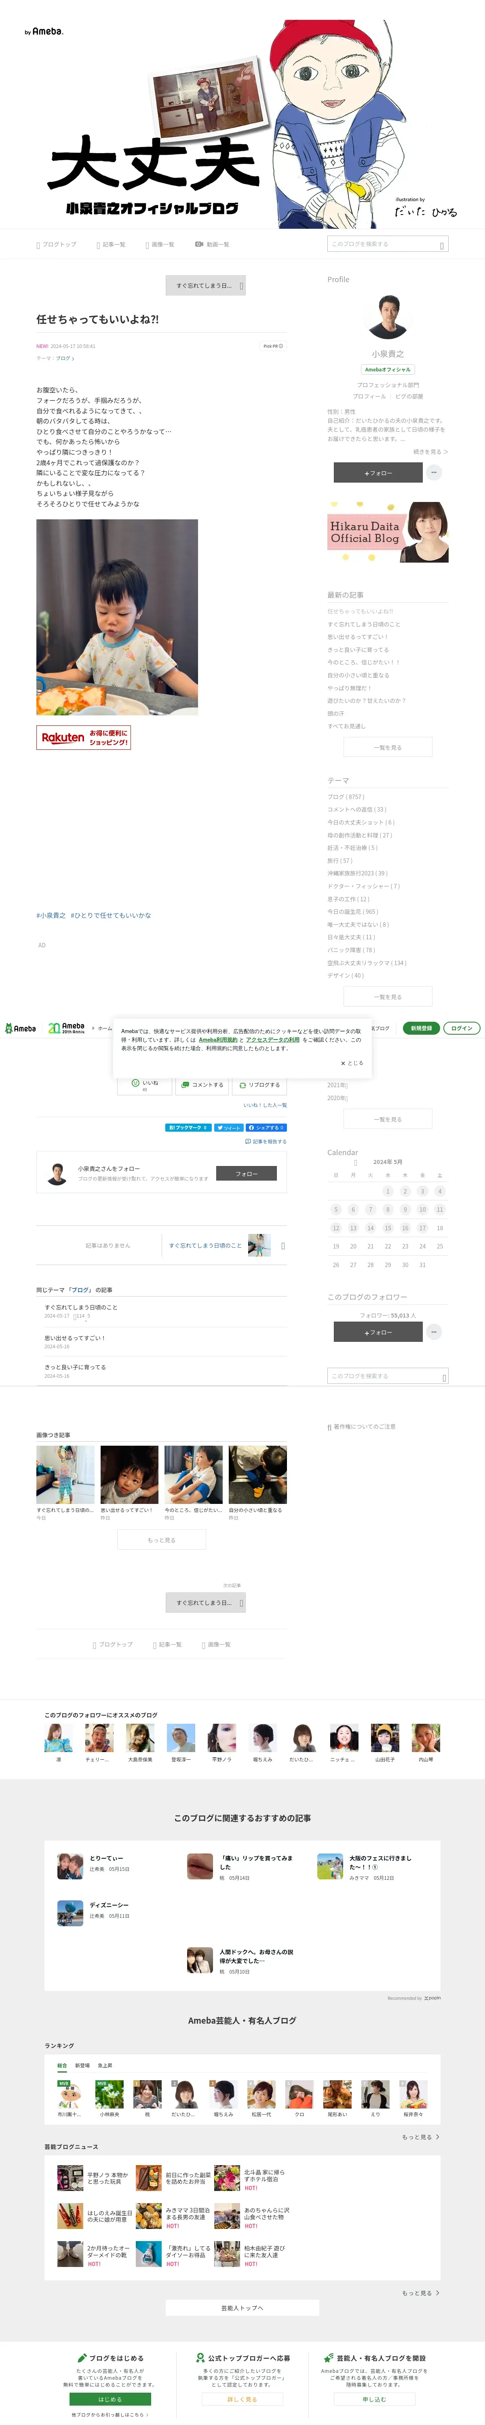Share via the Facebook シェアする button
The width and height of the screenshot is (485, 2425).
pyautogui.click(x=266, y=1127)
